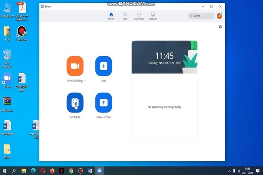Viewport: 263px width, 175px height.
Task: Click the Join meeting plus icon
Action: coord(103,66)
